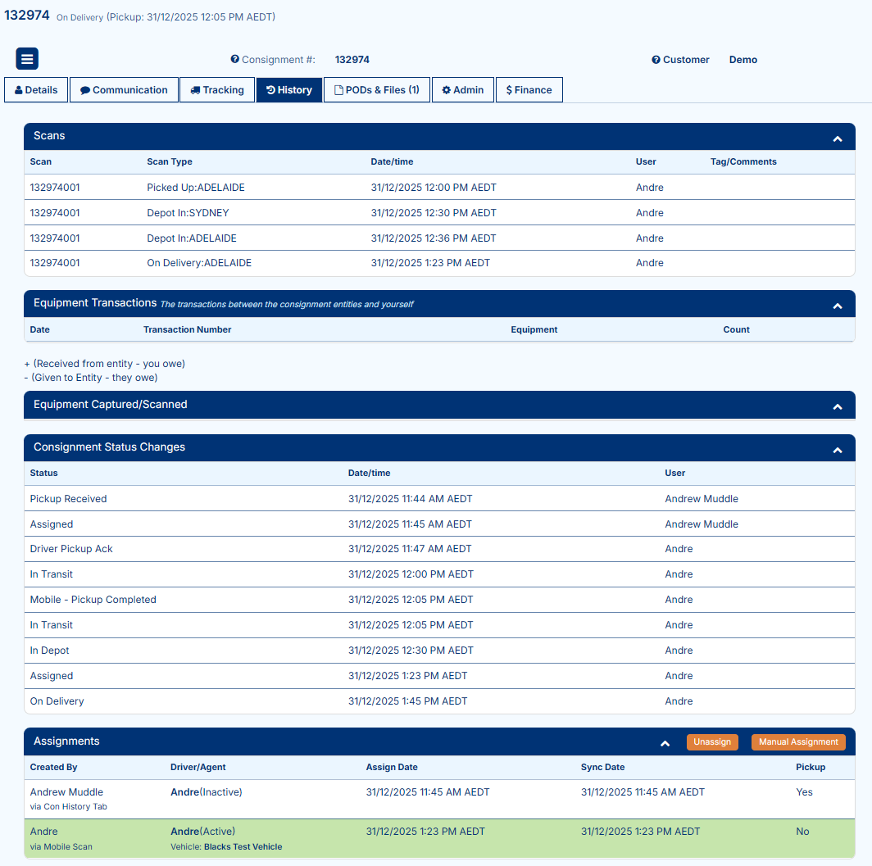Collapse the Scans panel
The height and width of the screenshot is (866, 872).
click(838, 139)
